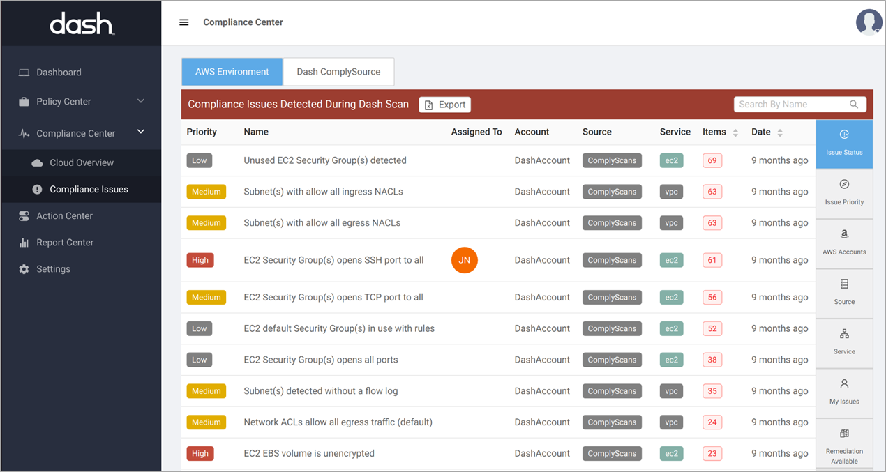Click Medium badge for TCP port row

pos(207,297)
